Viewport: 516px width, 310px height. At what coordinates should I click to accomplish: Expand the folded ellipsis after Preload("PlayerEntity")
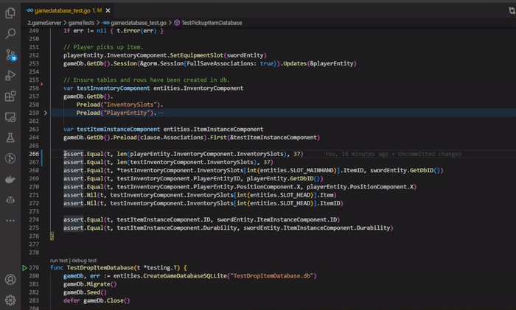161,113
